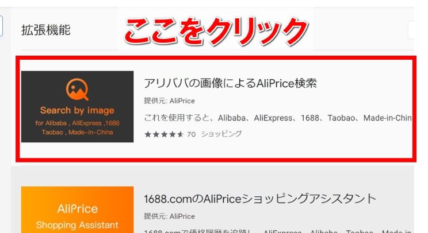Viewport: 428px width, 233px height.
Task: Click 提供元: AliPrice under the second extension
Action: [170, 216]
